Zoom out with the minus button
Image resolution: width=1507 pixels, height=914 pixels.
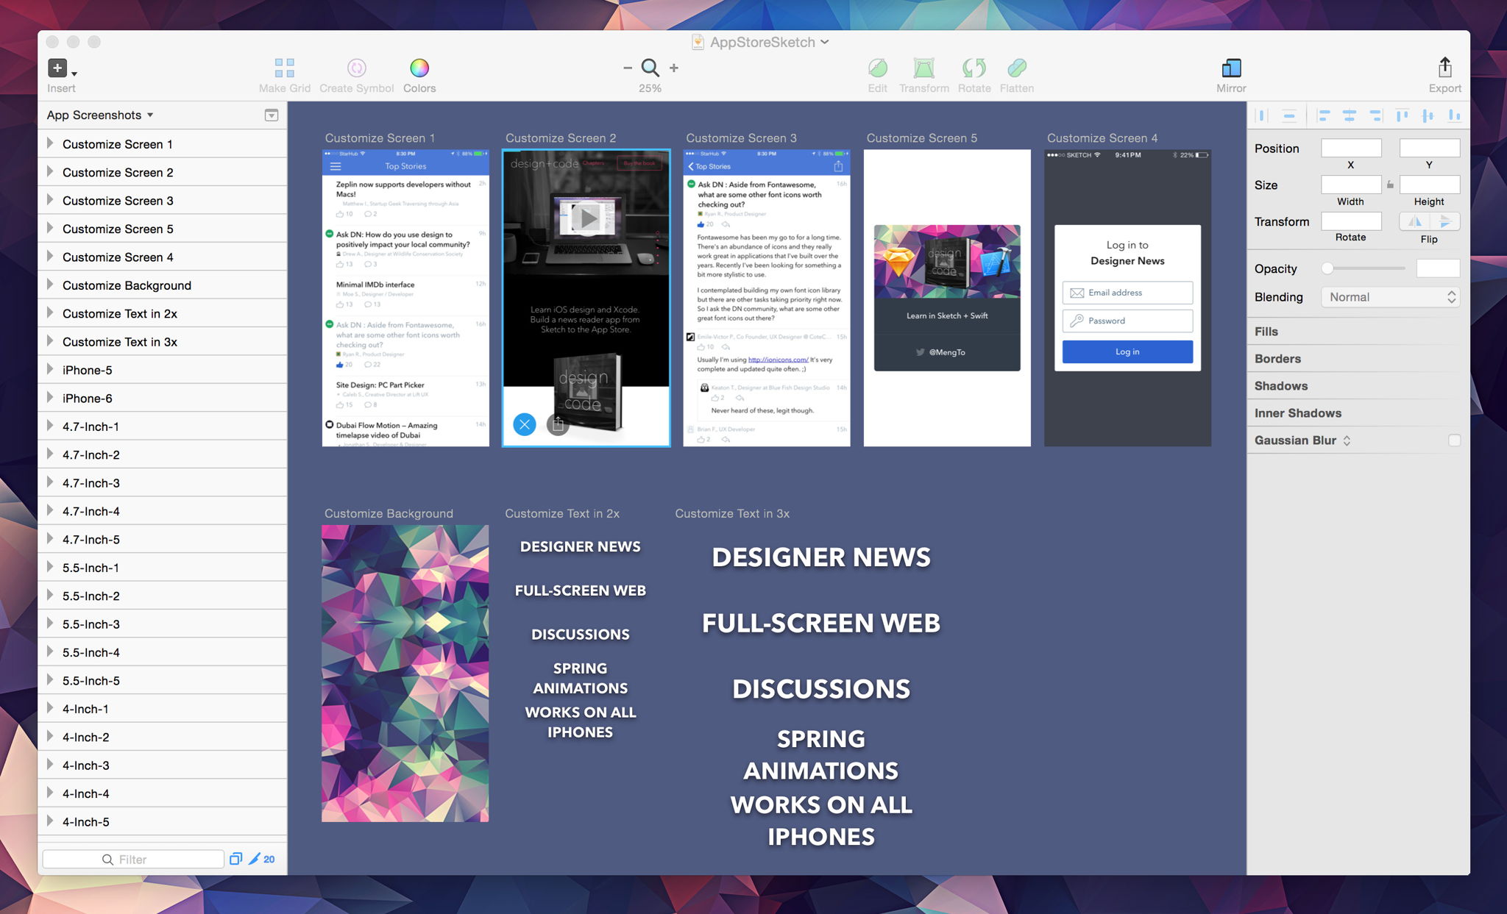[x=628, y=68]
